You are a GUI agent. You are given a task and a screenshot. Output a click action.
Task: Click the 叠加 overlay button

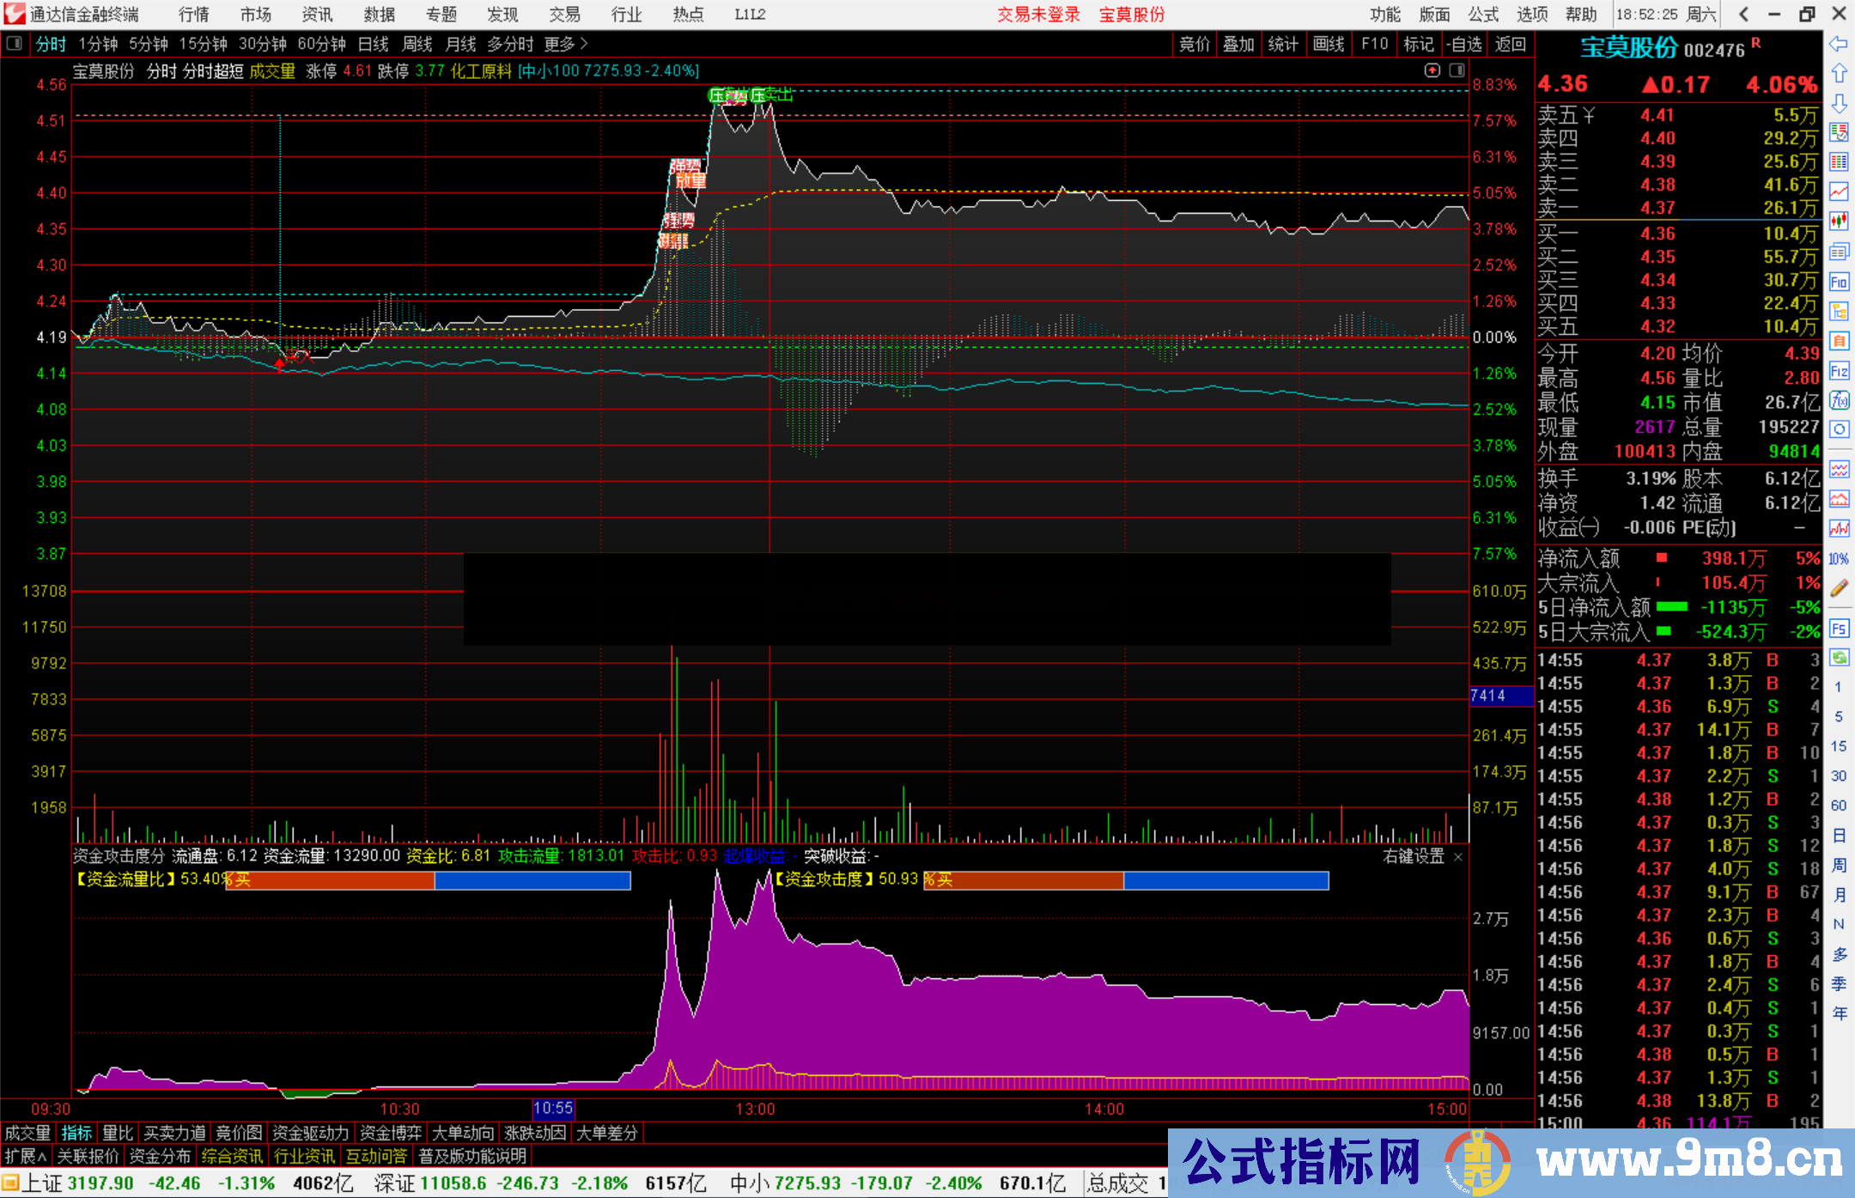1238,44
